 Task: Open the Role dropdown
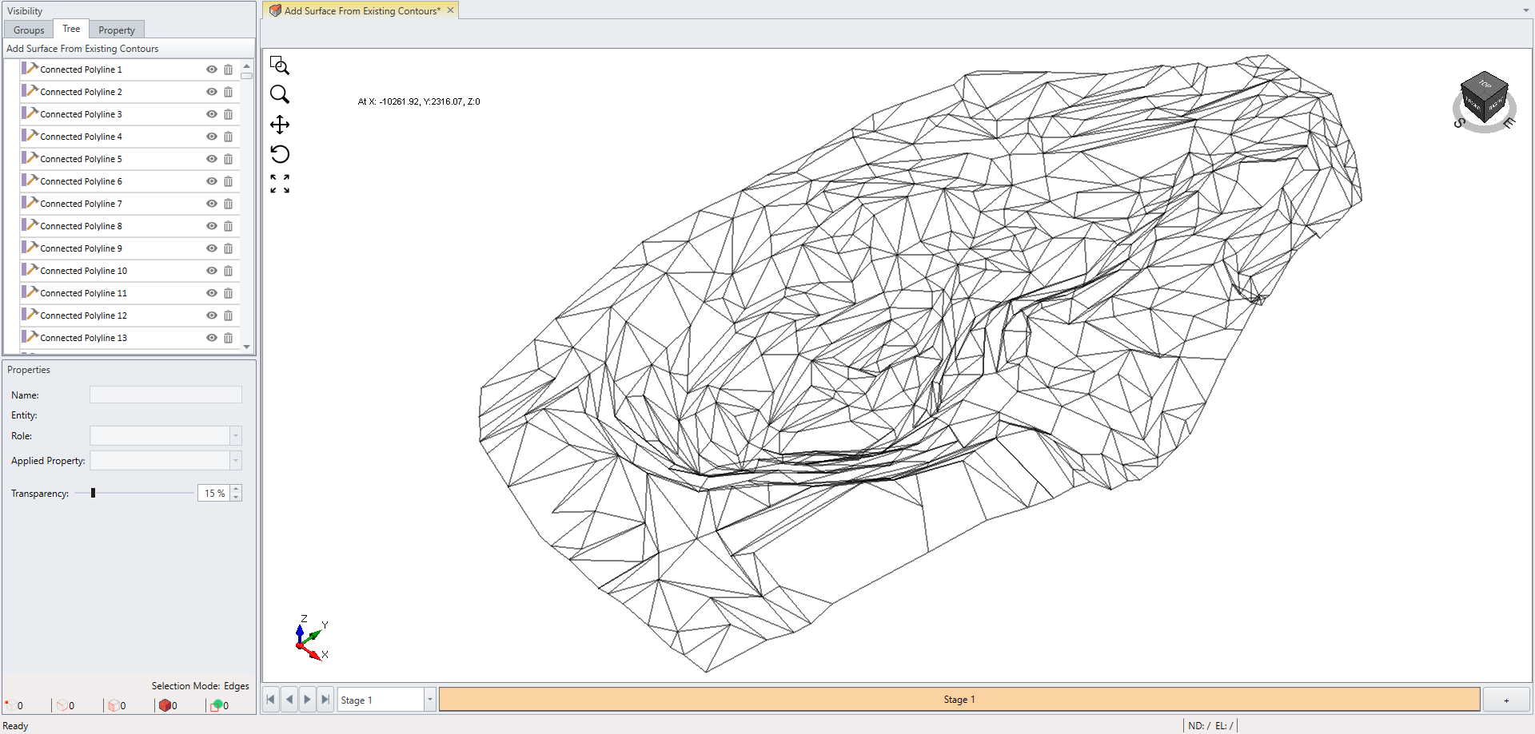(x=235, y=436)
